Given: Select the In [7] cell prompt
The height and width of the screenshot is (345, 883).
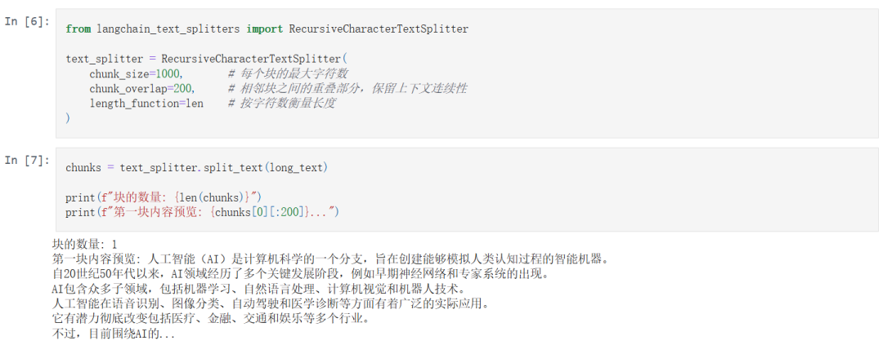Looking at the screenshot, I should 27,161.
